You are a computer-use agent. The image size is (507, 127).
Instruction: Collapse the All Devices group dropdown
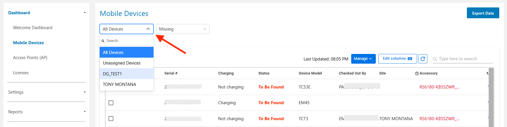[x=148, y=29]
